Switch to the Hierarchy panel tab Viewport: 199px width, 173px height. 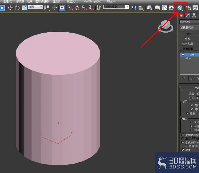(x=194, y=16)
